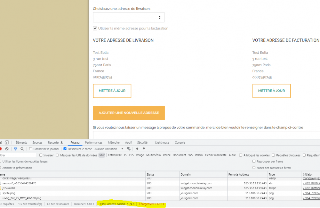The height and width of the screenshot is (208, 320).
Task: Click the network filter text field
Action: pos(18,155)
